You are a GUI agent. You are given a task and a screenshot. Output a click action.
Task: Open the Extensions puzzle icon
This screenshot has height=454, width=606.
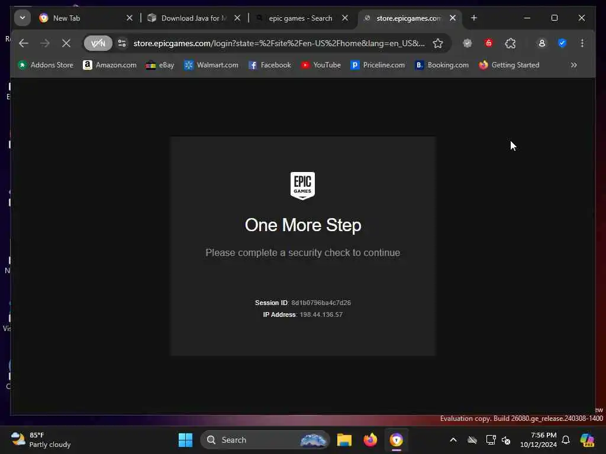[x=510, y=43]
